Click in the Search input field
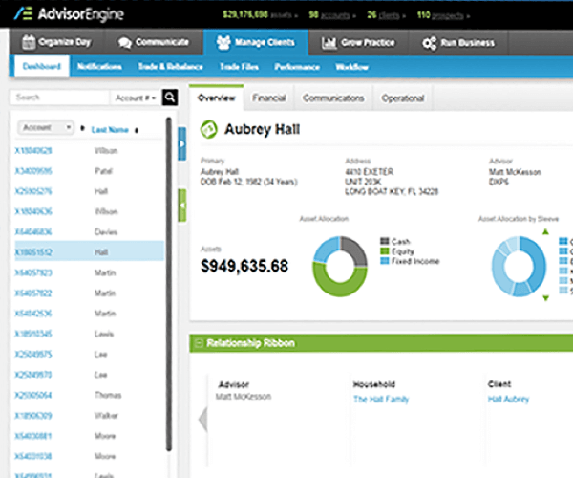The height and width of the screenshot is (478, 573). coord(57,98)
